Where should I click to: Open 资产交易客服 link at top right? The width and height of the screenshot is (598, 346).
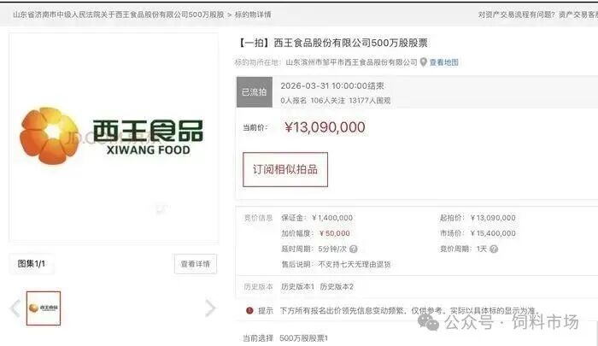[578, 15]
